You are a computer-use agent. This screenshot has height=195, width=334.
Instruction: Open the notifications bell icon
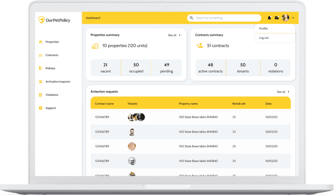pyautogui.click(x=269, y=18)
